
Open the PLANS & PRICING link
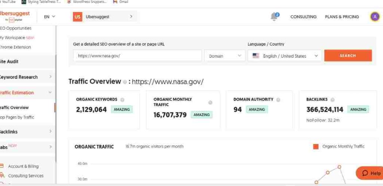click(x=342, y=16)
